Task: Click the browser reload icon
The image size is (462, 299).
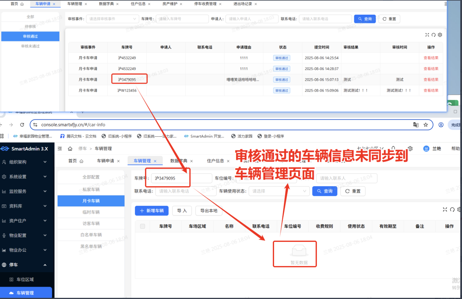Action: click(x=22, y=125)
